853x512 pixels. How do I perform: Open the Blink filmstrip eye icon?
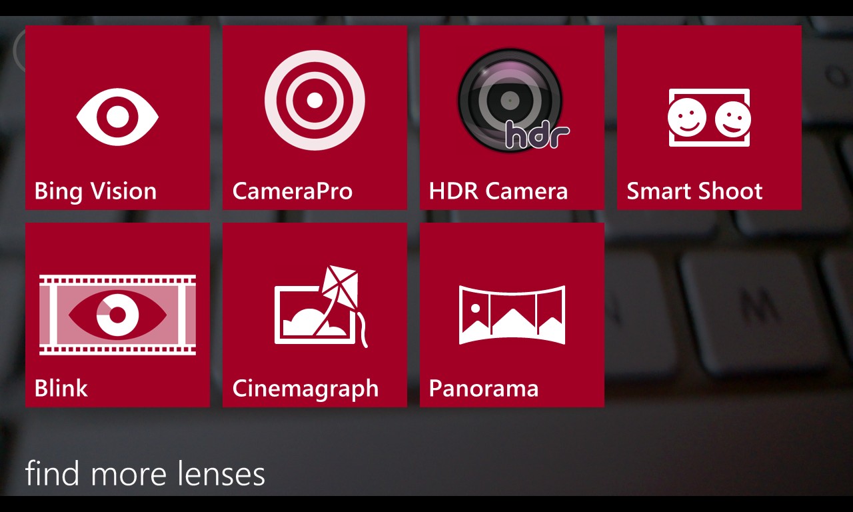pyautogui.click(x=117, y=315)
